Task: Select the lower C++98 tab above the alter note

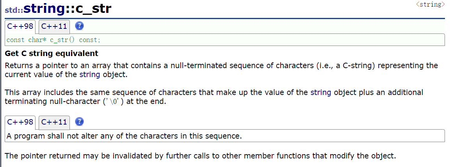Action: [20, 122]
